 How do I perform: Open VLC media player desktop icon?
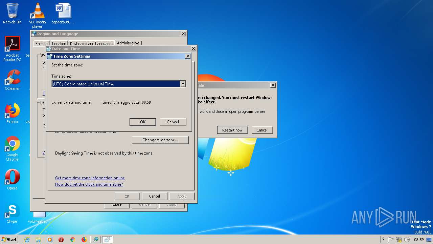coord(37,15)
